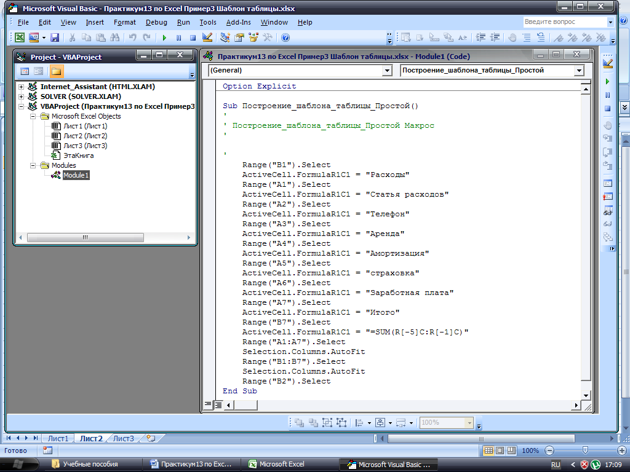Select ЭтаКнига in the project tree
The height and width of the screenshot is (472, 630).
[78, 155]
